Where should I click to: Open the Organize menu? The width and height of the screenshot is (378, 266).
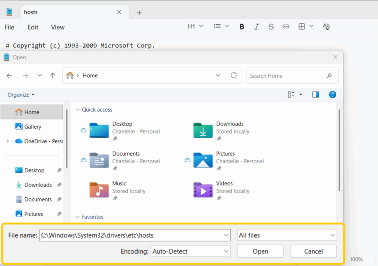point(21,95)
